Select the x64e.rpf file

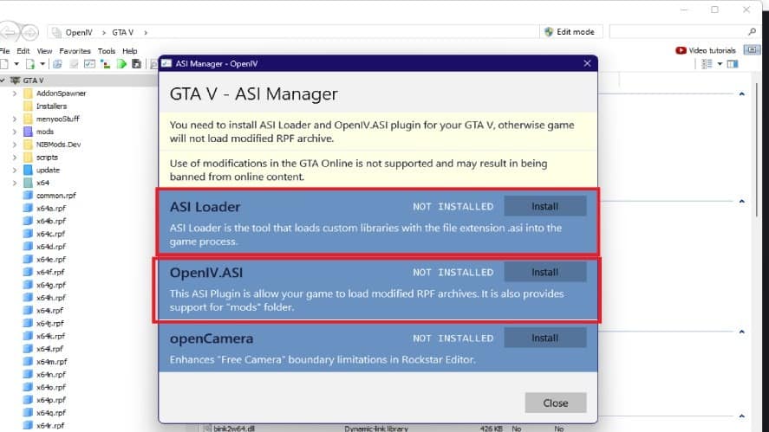pyautogui.click(x=51, y=260)
